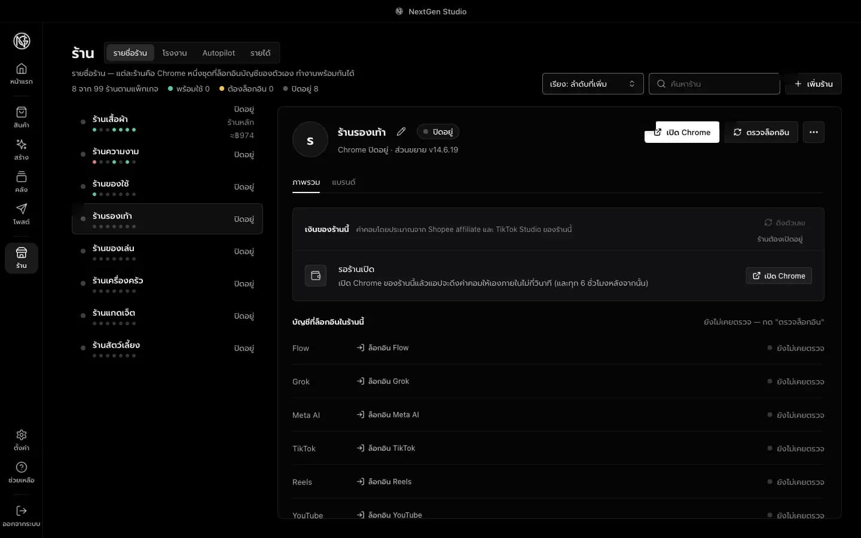Click the ล็อกอิน TikTok link
861x538 pixels.
[x=386, y=448]
